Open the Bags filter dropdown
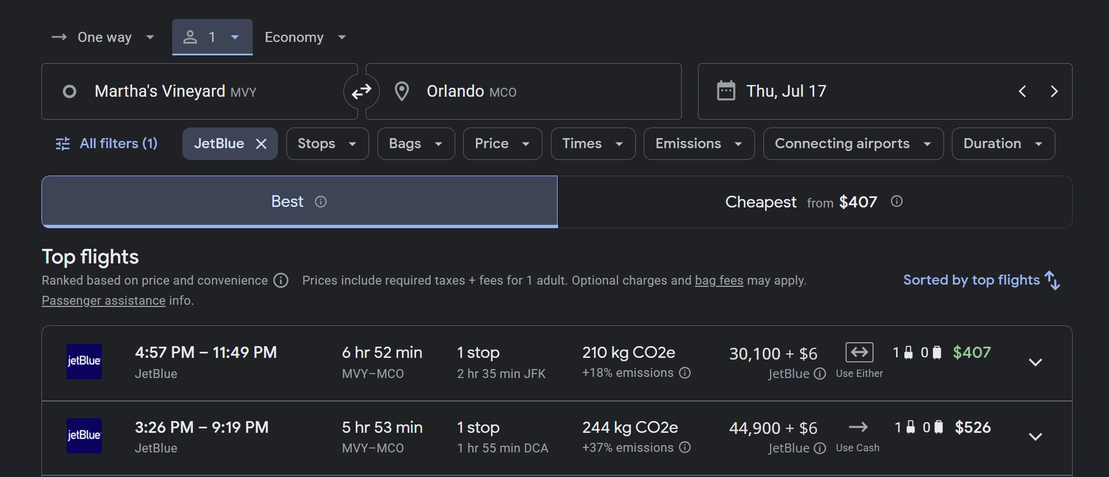 416,144
